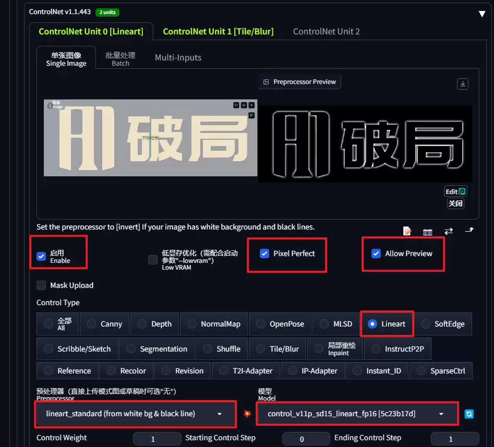Open new canvas document icon
494x447 pixels.
pyautogui.click(x=407, y=231)
